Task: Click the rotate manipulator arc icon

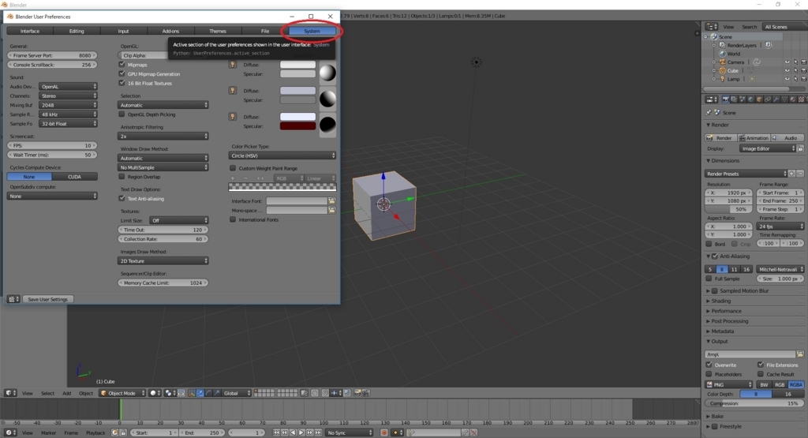Action: (208, 393)
